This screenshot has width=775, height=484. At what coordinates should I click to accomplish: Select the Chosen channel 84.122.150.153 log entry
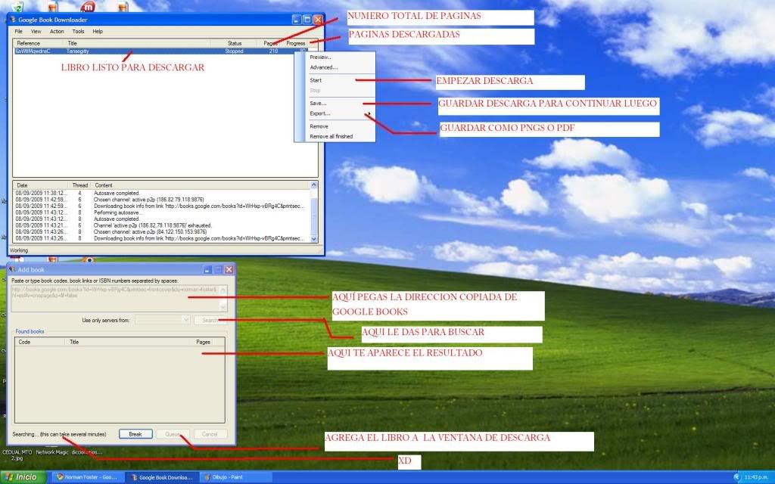[x=162, y=231]
